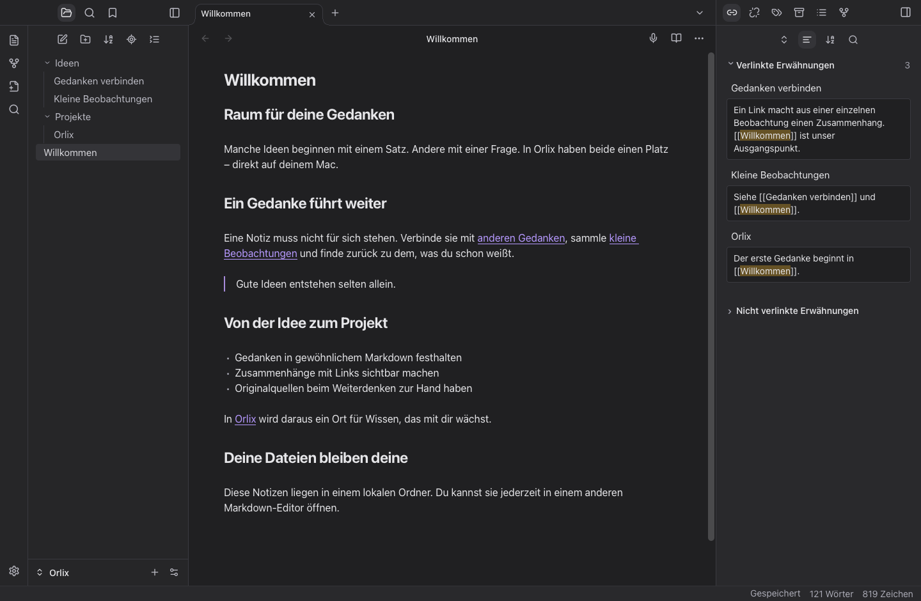
Task: Click the Gespeichert status bar entry
Action: tap(775, 593)
